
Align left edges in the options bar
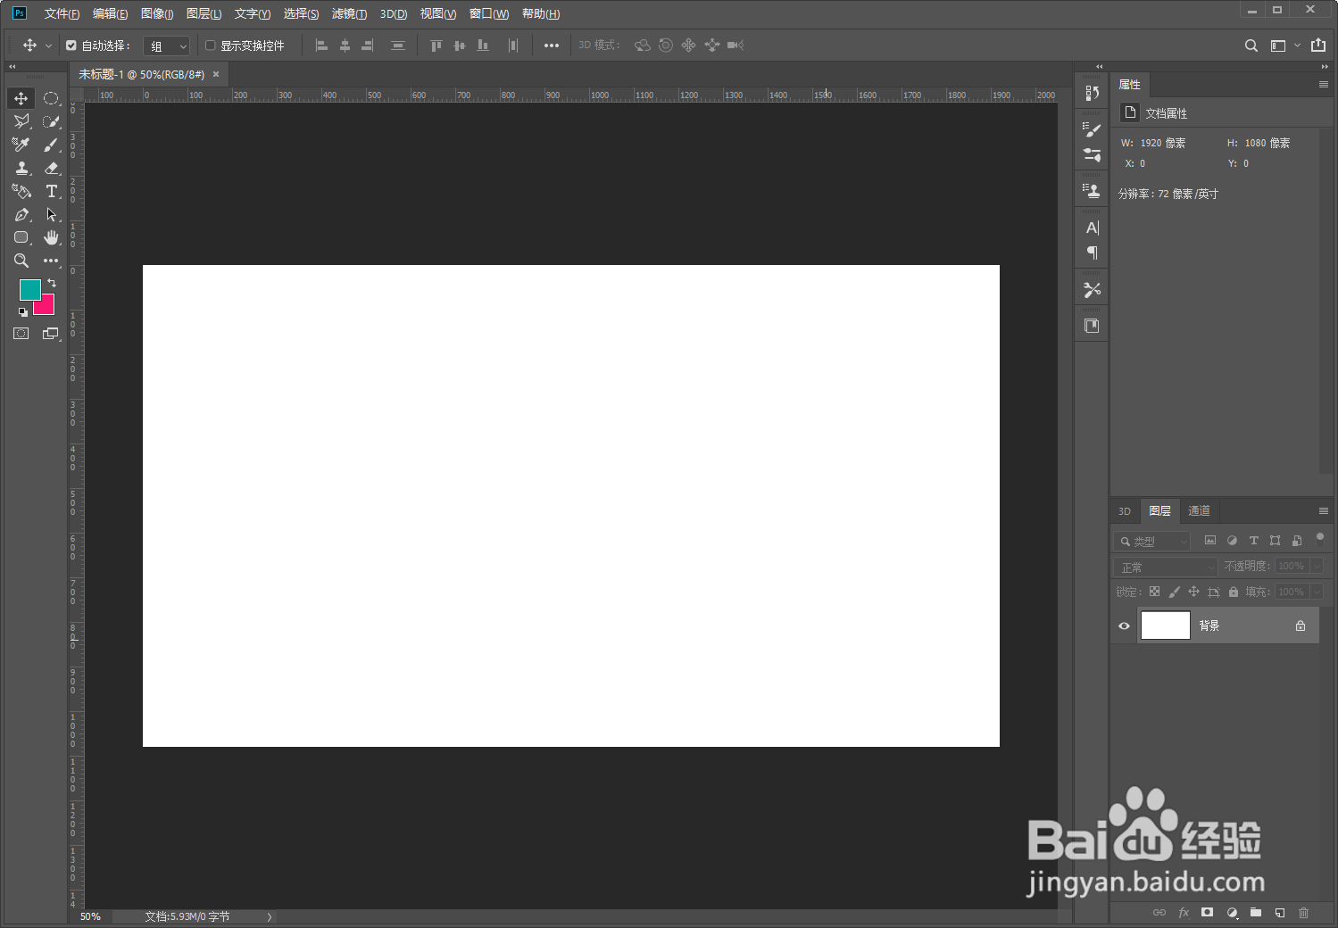(322, 46)
